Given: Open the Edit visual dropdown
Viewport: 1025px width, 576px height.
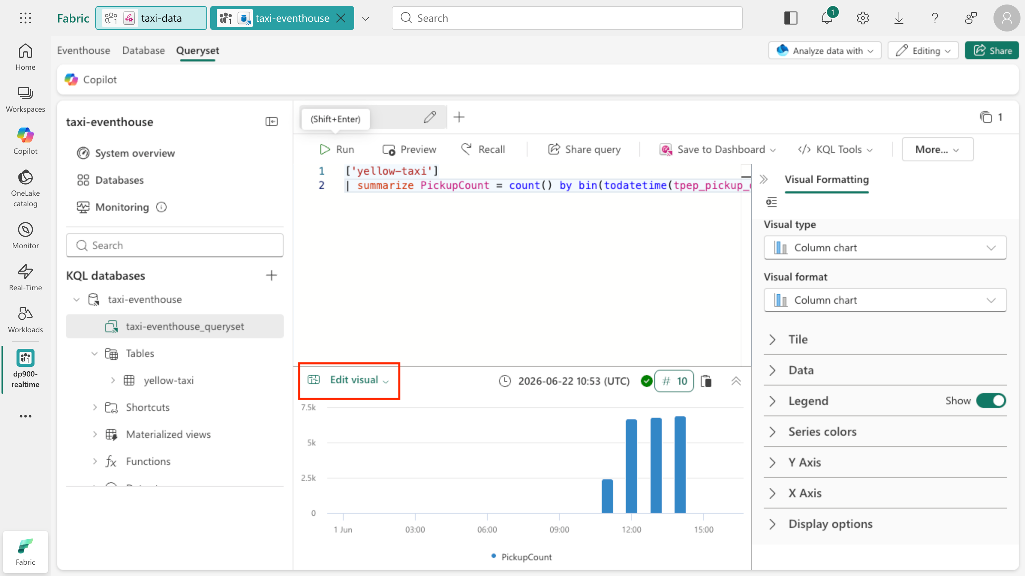Looking at the screenshot, I should (x=349, y=380).
